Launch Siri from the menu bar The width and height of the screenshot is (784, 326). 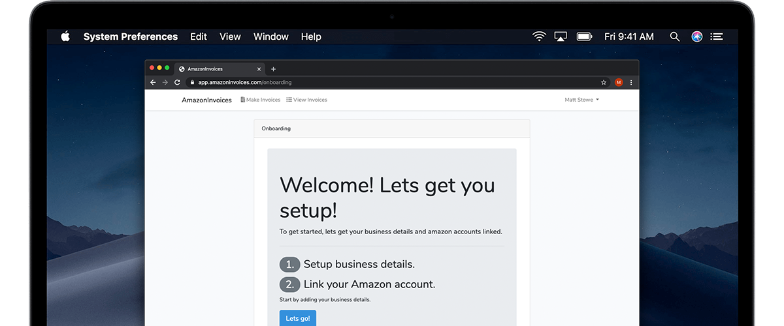click(x=697, y=37)
